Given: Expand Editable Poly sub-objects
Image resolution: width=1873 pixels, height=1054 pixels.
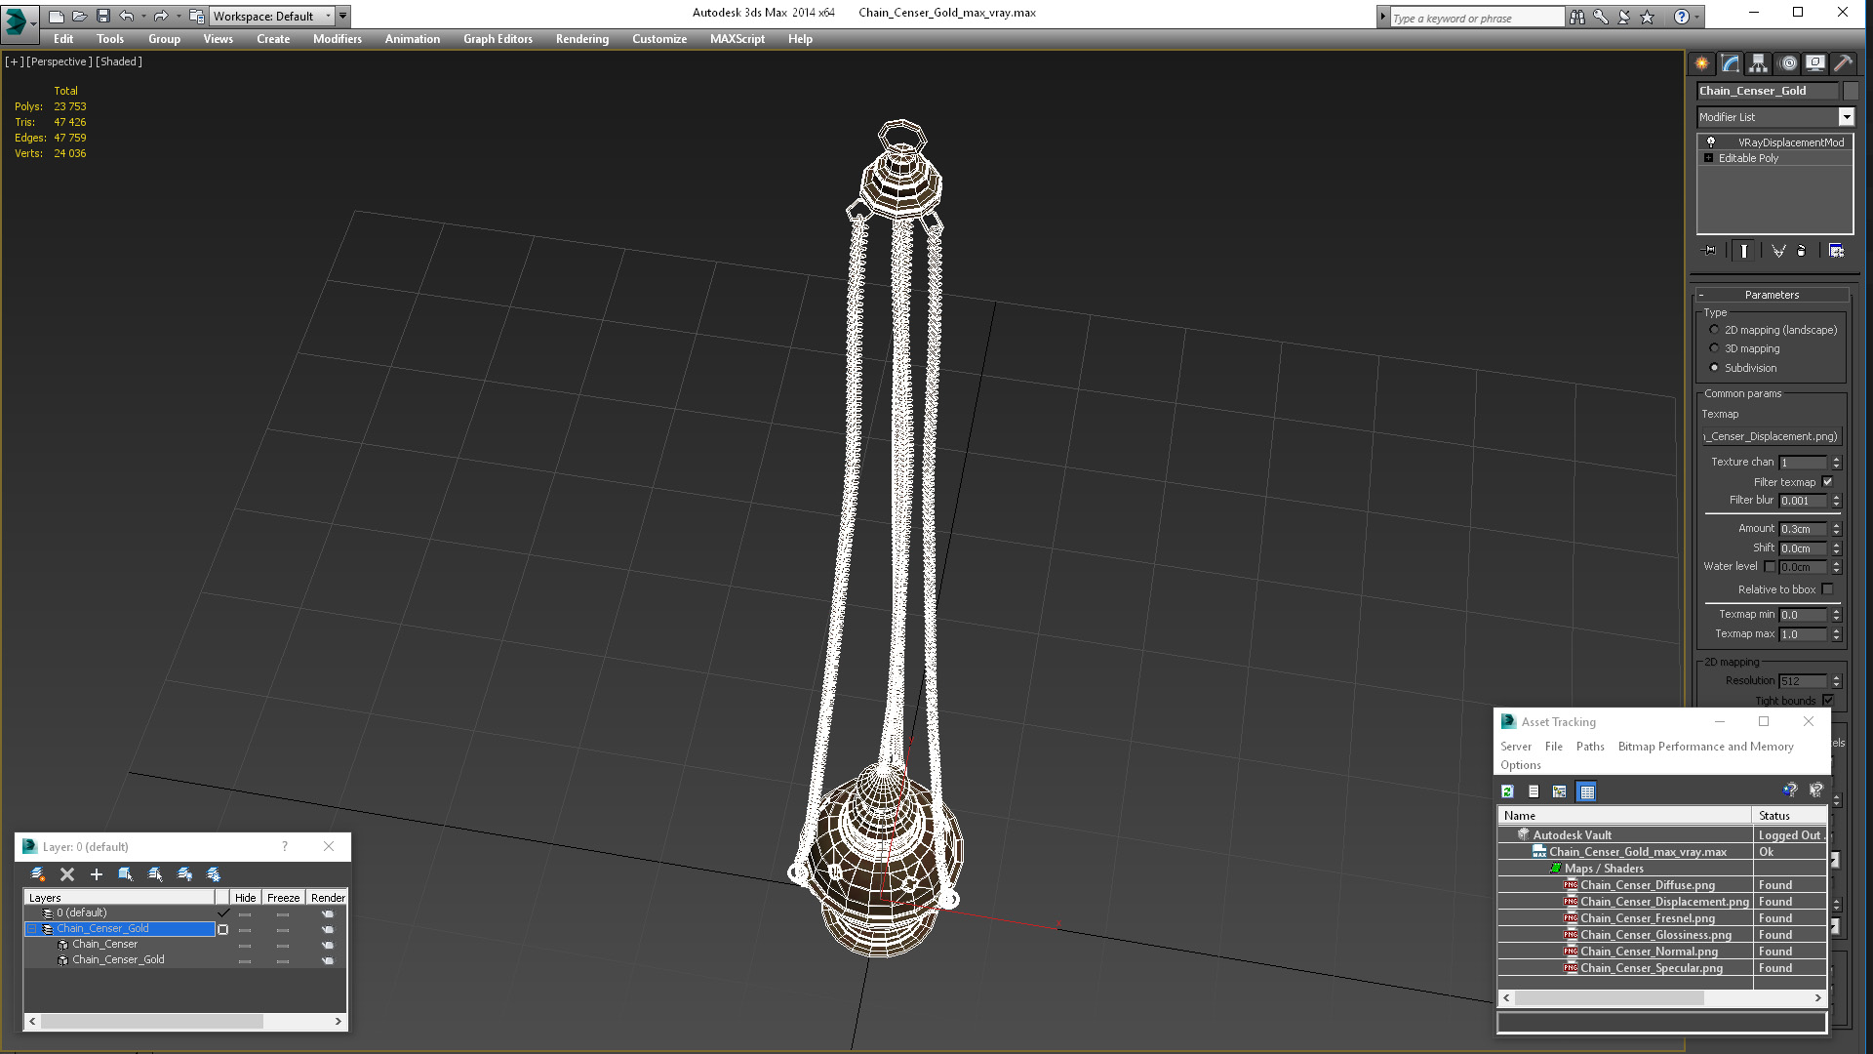Looking at the screenshot, I should [1708, 158].
